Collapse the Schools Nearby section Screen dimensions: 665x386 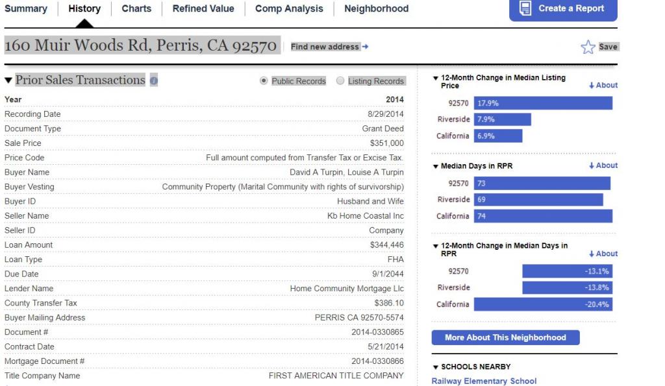click(x=436, y=367)
